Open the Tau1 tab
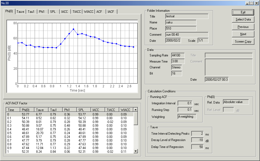260x161 pixels. coord(31,12)
